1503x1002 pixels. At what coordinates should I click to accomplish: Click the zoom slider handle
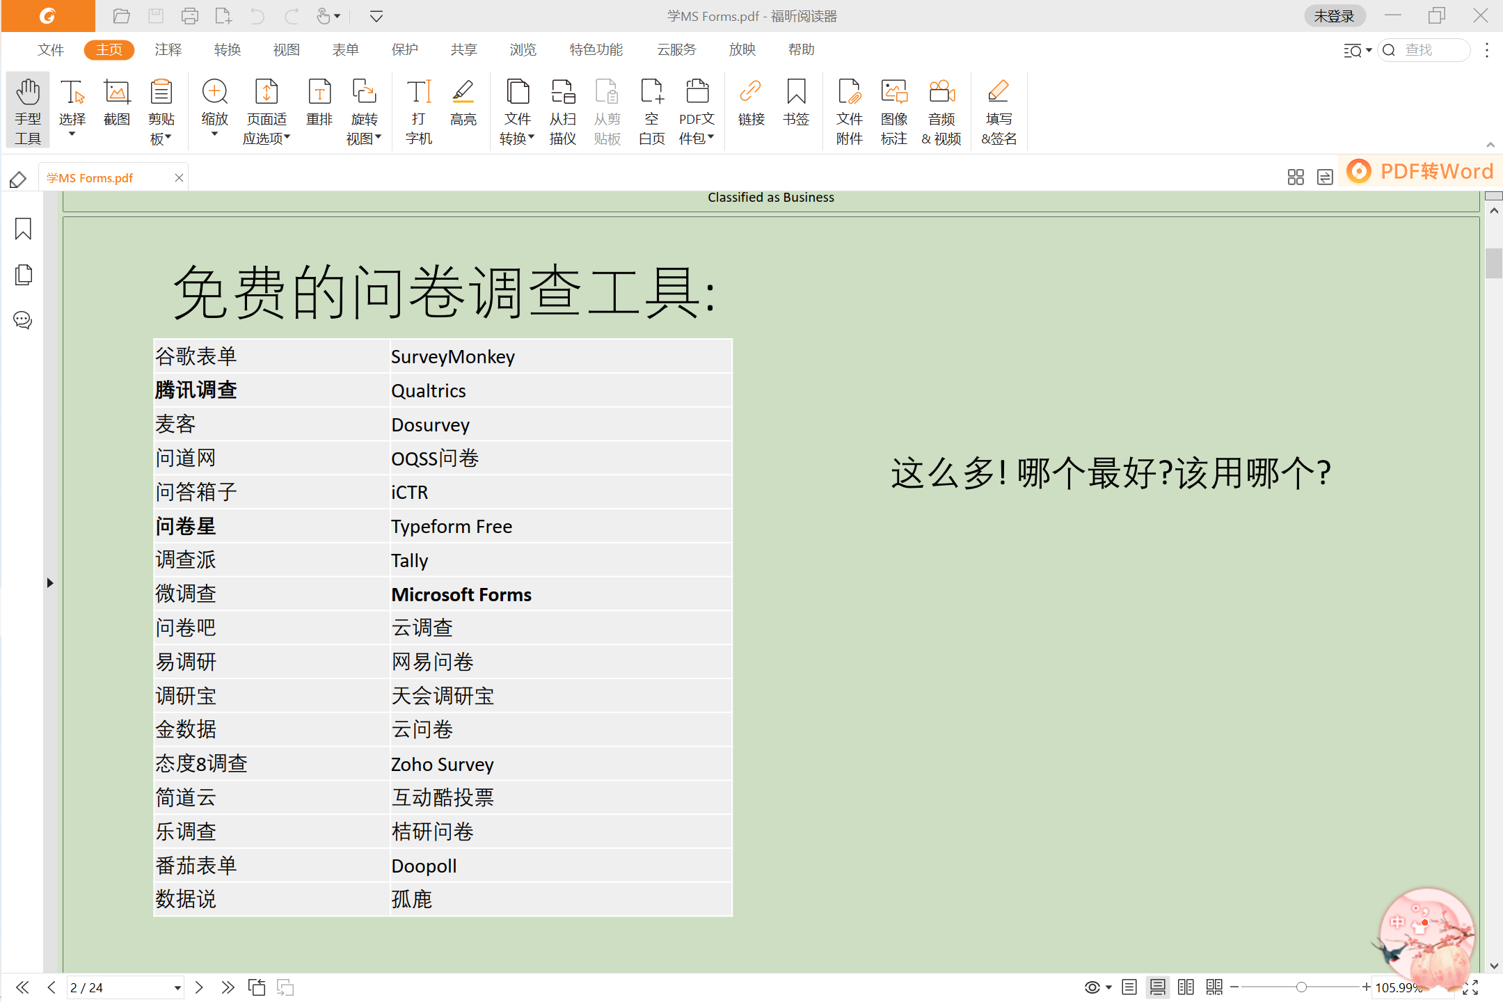tap(1301, 987)
